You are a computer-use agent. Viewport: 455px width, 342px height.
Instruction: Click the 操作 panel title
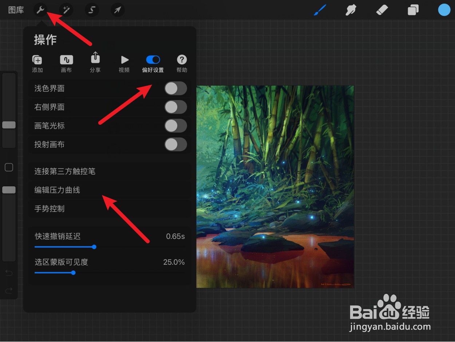coord(45,40)
